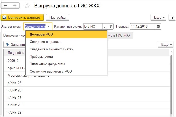Open calendar picker for Период field
Viewport: 176px width, 117px height.
158,26
